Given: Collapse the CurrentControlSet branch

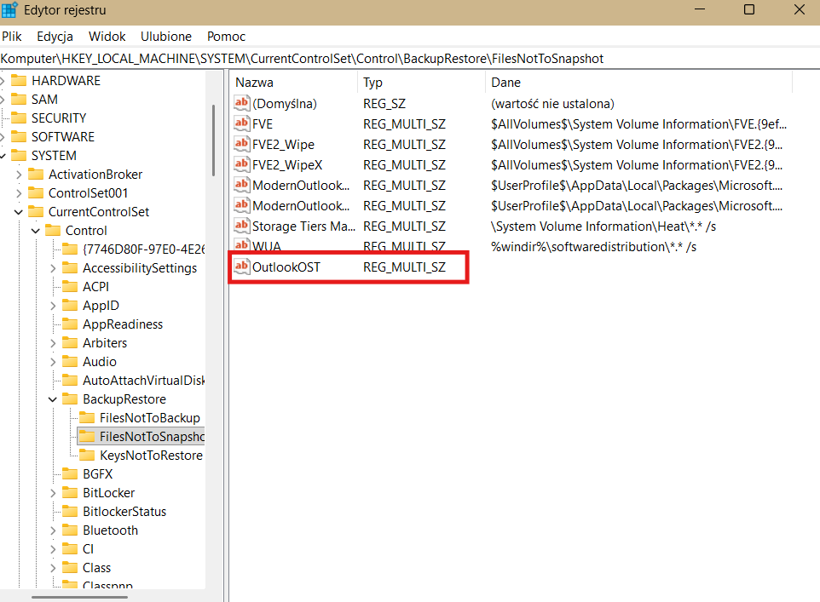Looking at the screenshot, I should click(19, 212).
